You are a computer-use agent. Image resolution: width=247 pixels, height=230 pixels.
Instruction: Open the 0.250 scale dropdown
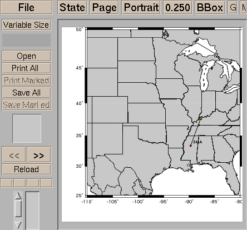(x=177, y=7)
